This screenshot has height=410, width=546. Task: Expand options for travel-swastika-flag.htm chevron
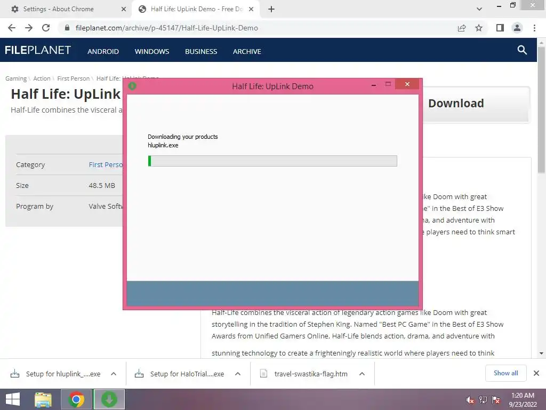pyautogui.click(x=362, y=374)
